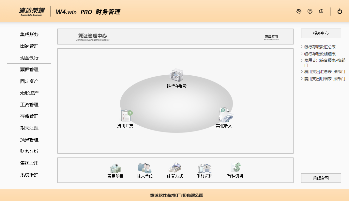Viewport: 349px width, 201px height.
Task: Go to 工资管理 in sidebar
Action: 29,105
